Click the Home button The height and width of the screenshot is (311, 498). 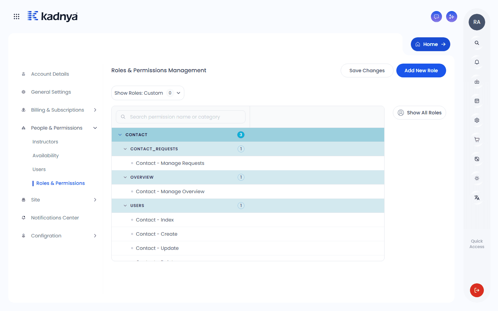tap(431, 44)
